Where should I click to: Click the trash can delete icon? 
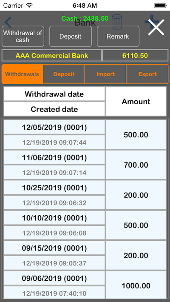(x=117, y=22)
